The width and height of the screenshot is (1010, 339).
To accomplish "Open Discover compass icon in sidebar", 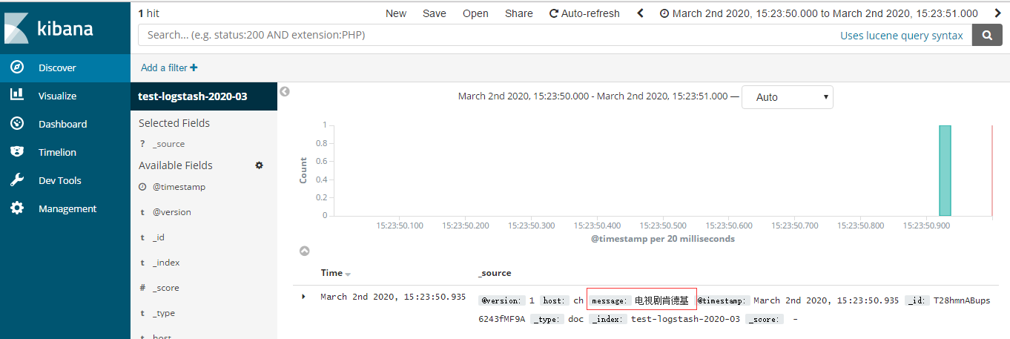I will tap(16, 68).
